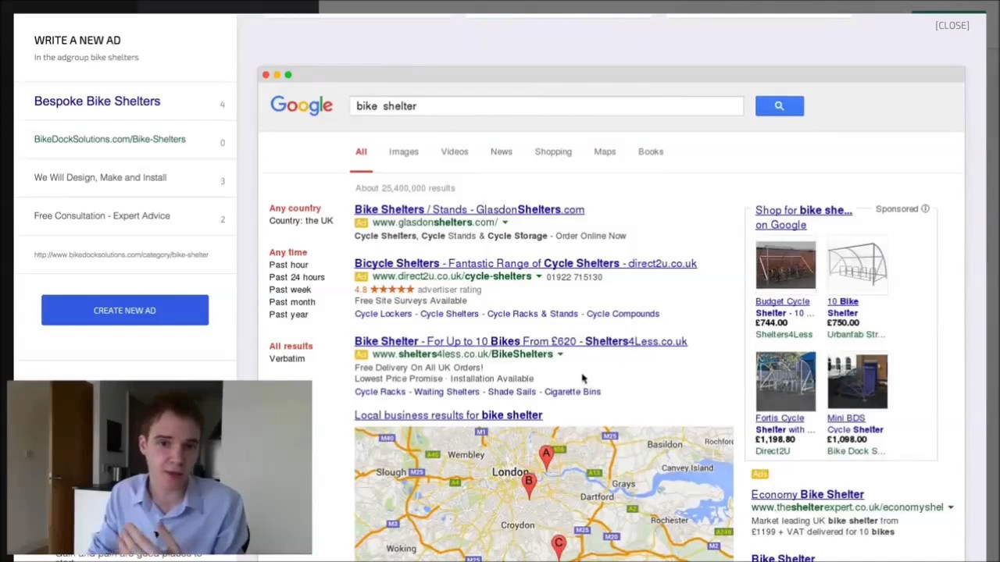
Task: Click the green maximize dot on browser mockup
Action: (288, 75)
